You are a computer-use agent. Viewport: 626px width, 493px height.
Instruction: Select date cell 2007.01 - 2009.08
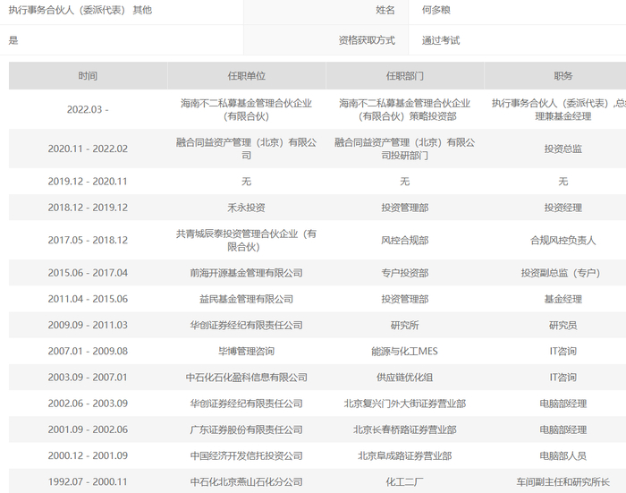[88, 351]
